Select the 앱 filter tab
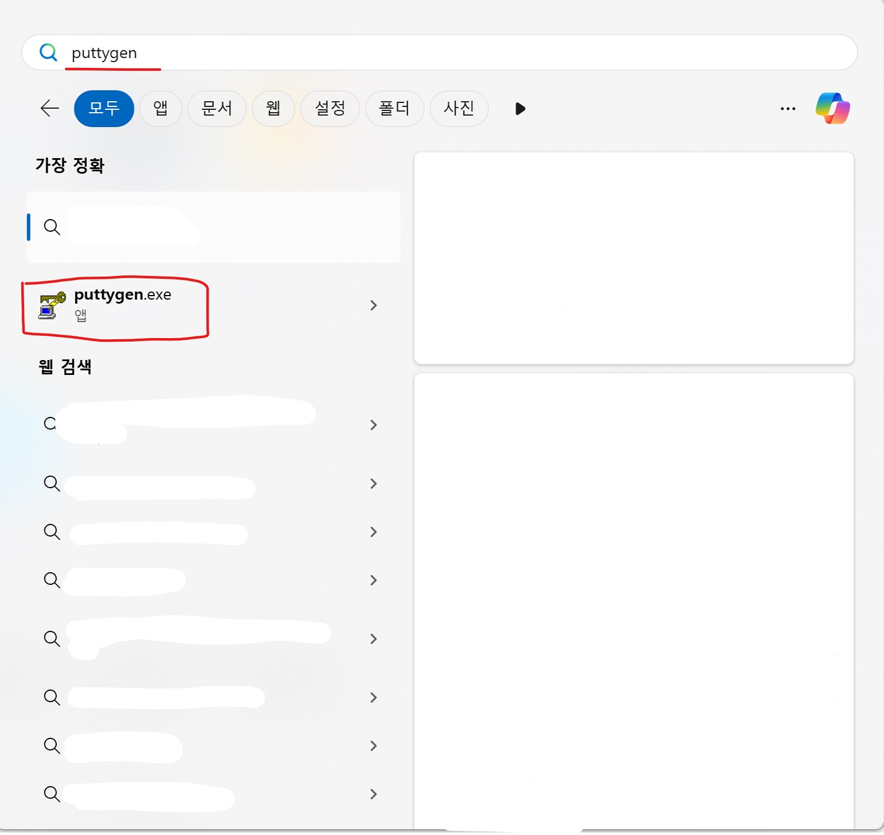Viewport: 884px width, 835px height. click(x=160, y=108)
